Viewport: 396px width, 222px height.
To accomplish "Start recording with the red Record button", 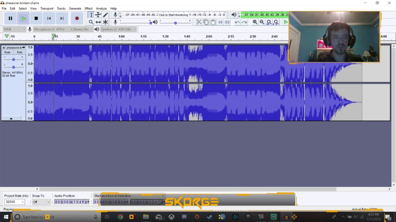I will (x=77, y=18).
